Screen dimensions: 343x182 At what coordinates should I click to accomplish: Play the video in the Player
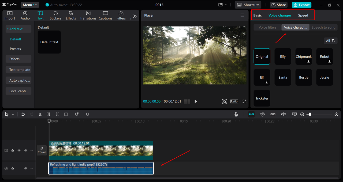196,101
